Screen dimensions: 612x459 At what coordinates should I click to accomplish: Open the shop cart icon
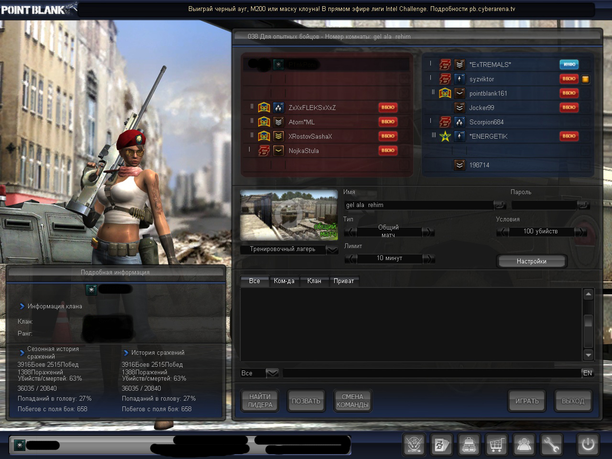click(x=497, y=445)
